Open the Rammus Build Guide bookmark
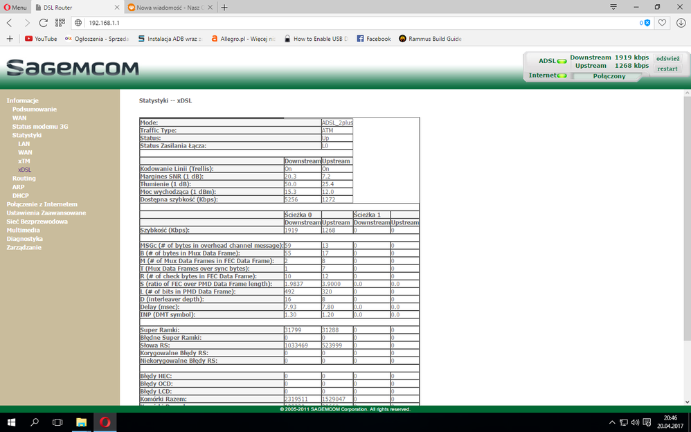This screenshot has height=432, width=691. click(430, 39)
